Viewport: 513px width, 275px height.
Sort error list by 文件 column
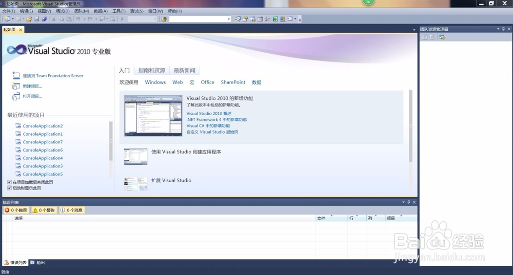click(331, 218)
